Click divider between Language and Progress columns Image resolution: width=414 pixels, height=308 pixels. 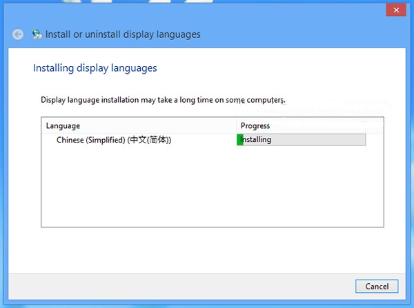(x=237, y=126)
